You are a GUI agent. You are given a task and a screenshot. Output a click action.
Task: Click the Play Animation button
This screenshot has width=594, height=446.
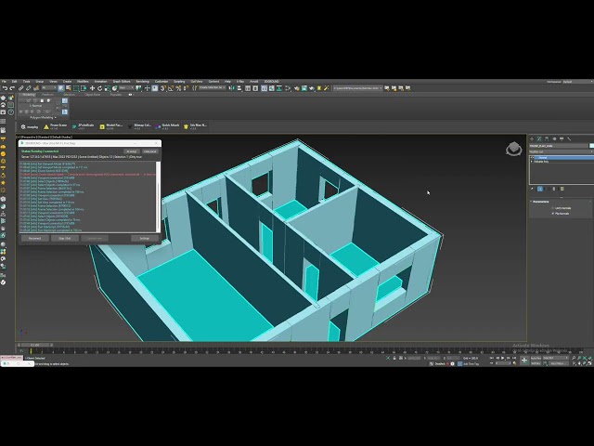click(x=502, y=358)
